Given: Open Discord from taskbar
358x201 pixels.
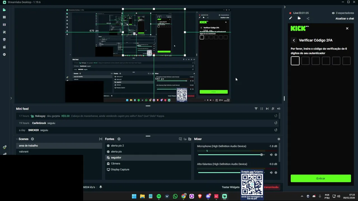Looking at the screenshot, I should (208, 196).
